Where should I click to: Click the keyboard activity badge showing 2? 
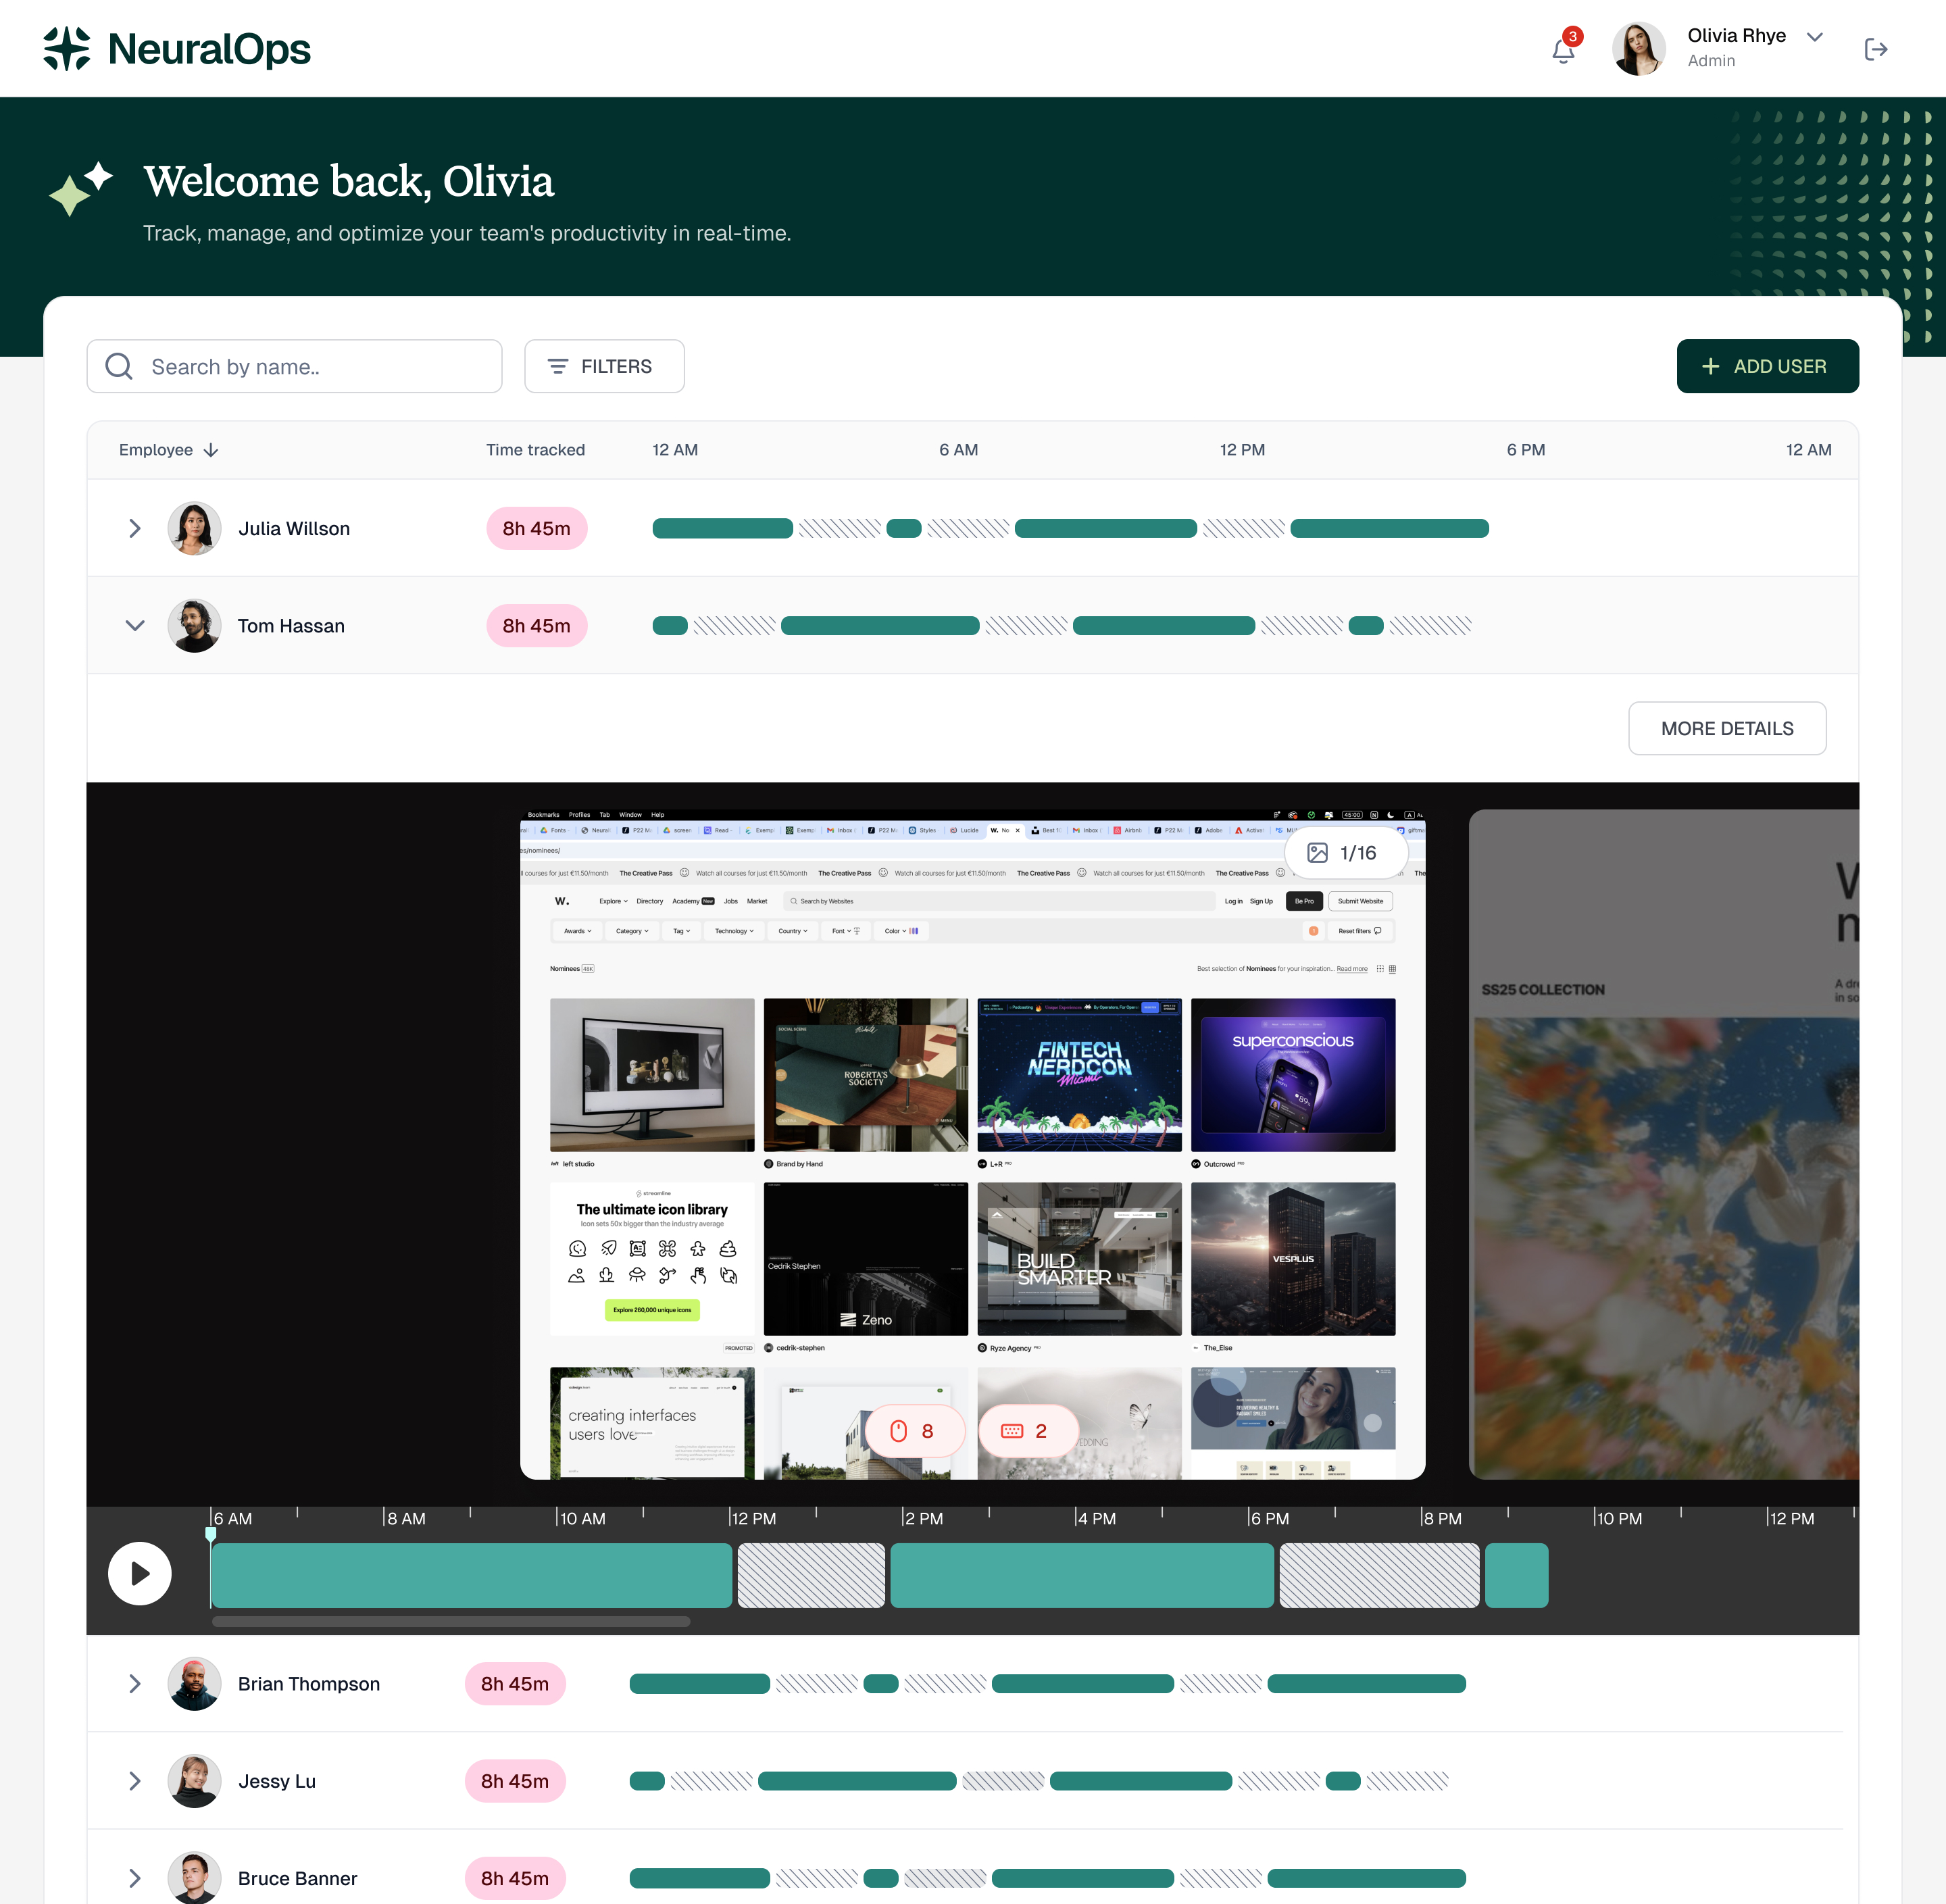pos(1028,1430)
